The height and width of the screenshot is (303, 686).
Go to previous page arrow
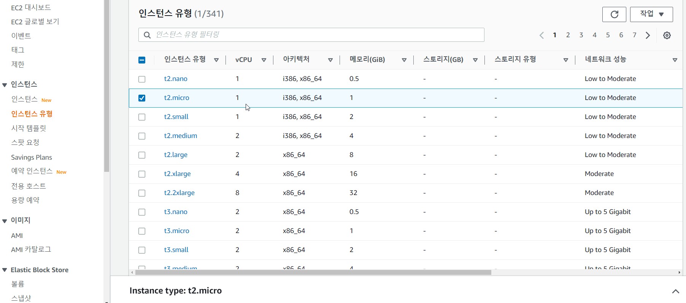point(541,35)
